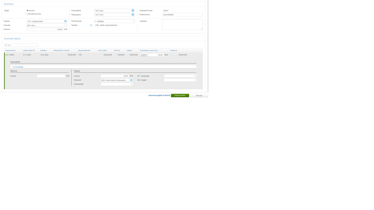Select the Suoritus type radio button
Viewport: 374px width, 210px height.
pyautogui.click(x=27, y=10)
